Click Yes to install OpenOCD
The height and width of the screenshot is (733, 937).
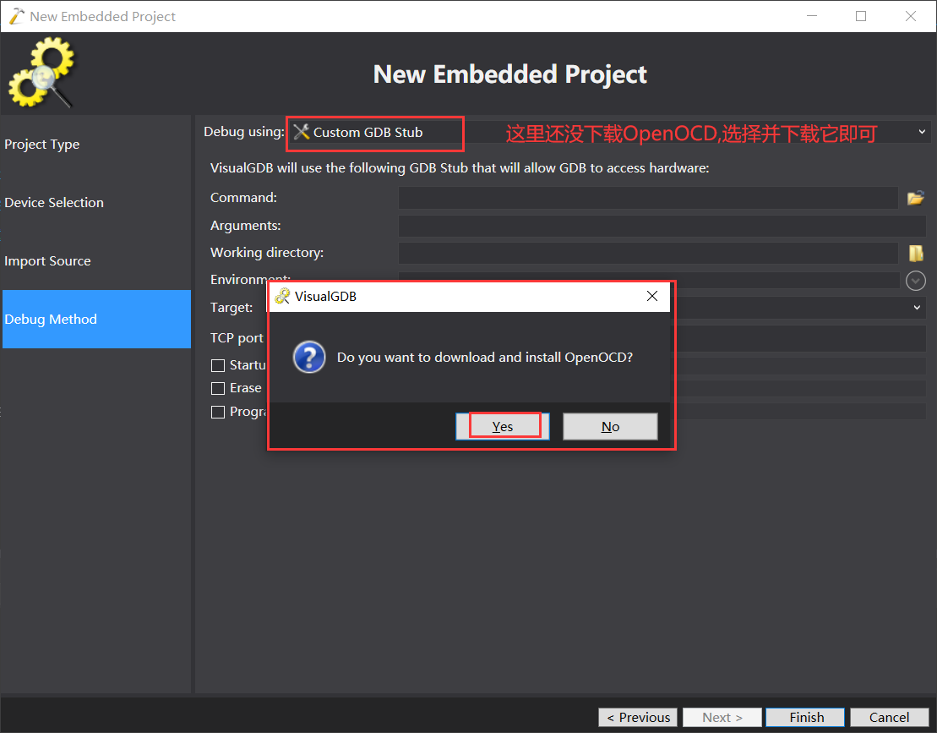[x=502, y=426]
